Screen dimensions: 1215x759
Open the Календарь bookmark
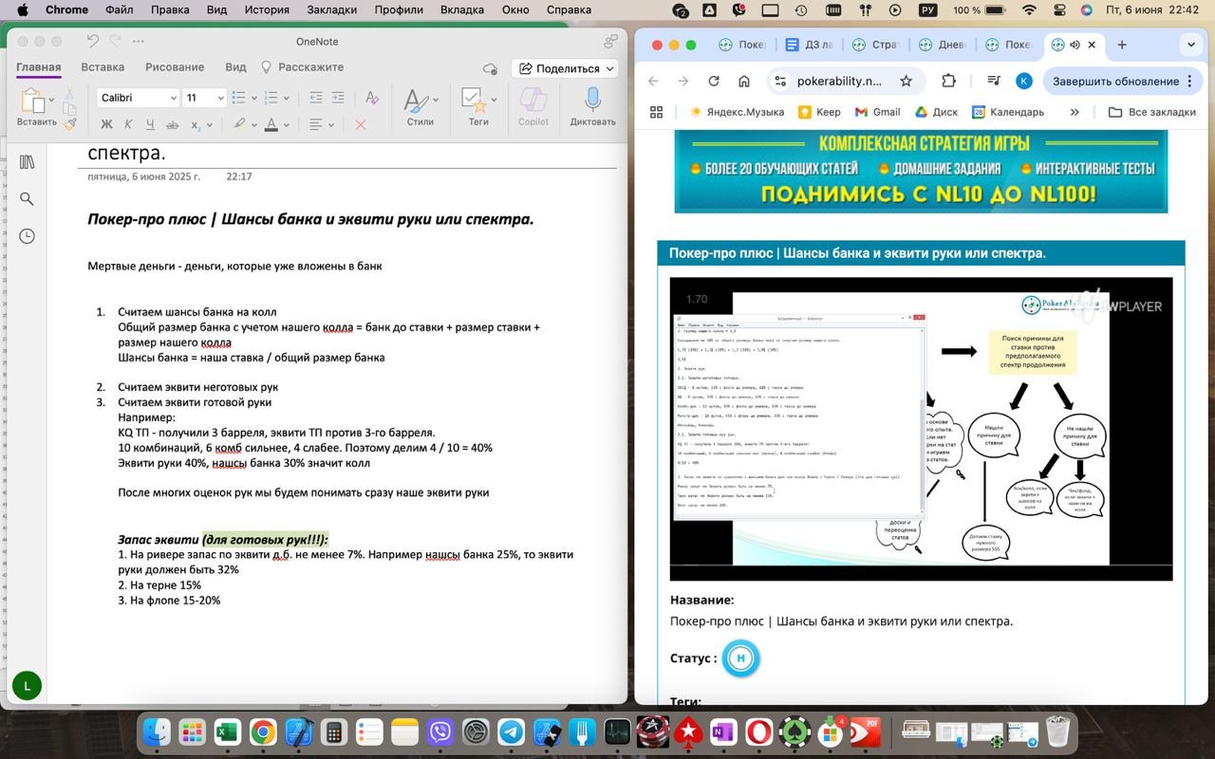[1008, 112]
